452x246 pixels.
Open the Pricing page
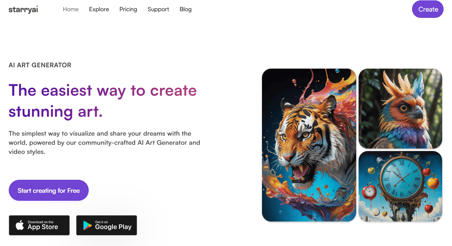pos(128,9)
